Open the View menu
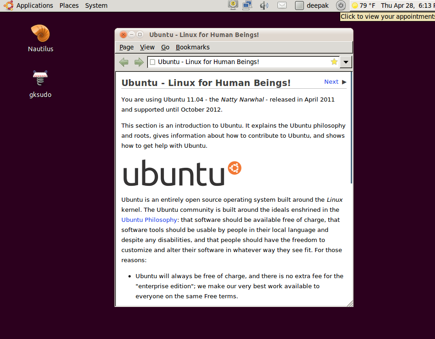 point(147,47)
